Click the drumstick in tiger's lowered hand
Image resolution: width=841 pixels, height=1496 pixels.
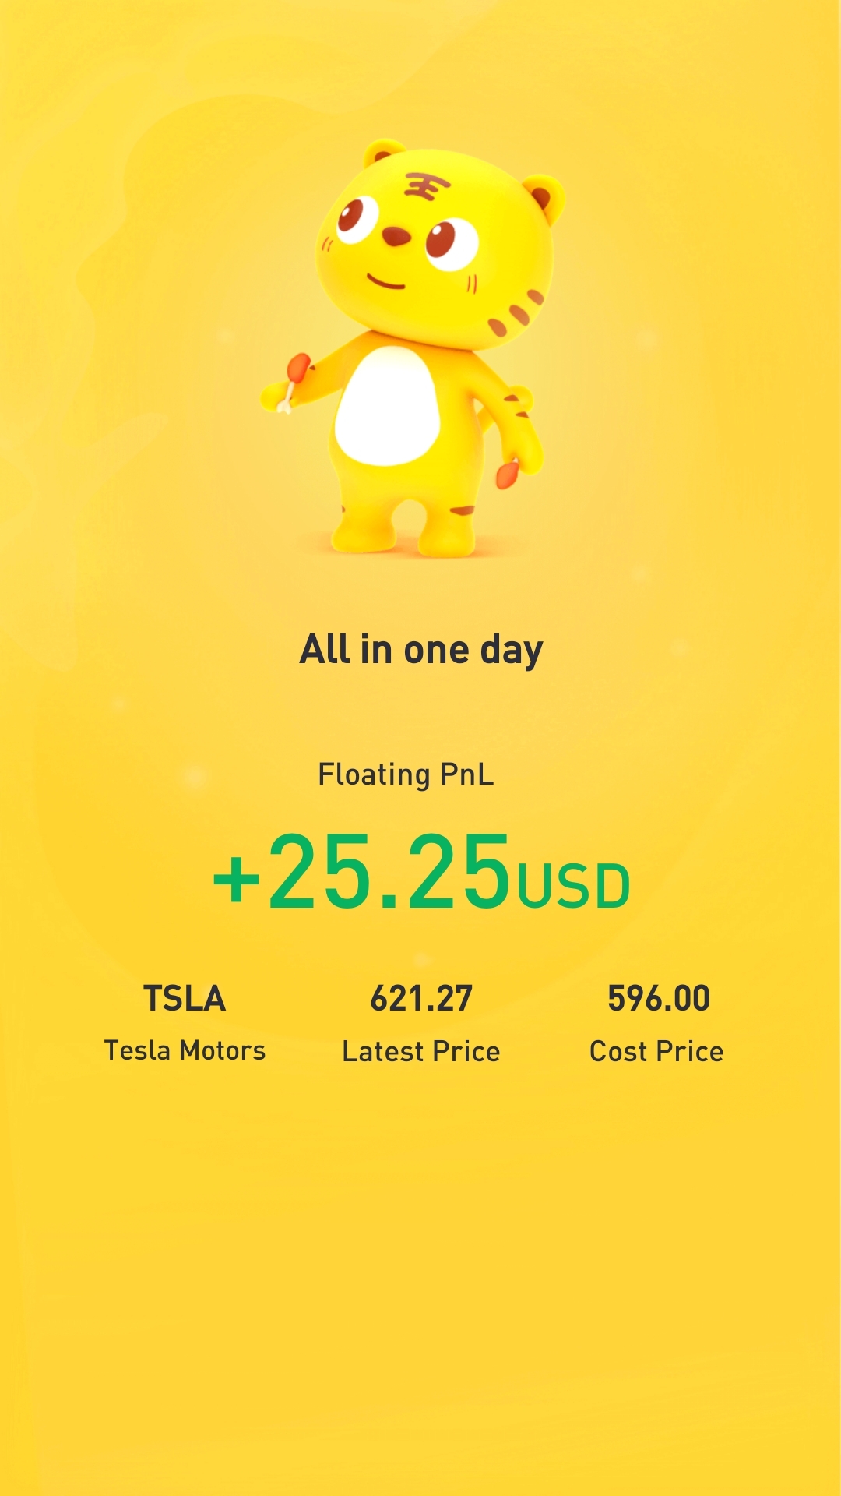click(508, 473)
